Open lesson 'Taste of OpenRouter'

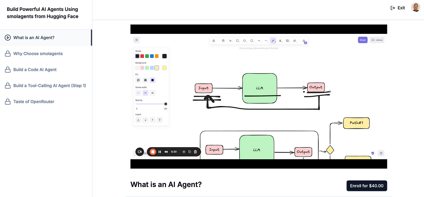(45, 102)
